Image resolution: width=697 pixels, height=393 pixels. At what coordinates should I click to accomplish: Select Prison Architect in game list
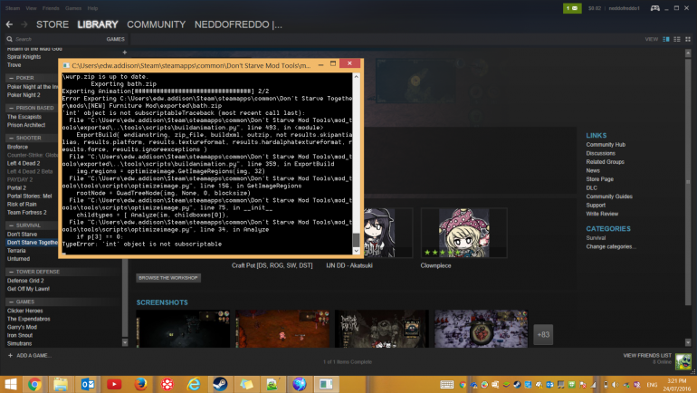[25, 125]
